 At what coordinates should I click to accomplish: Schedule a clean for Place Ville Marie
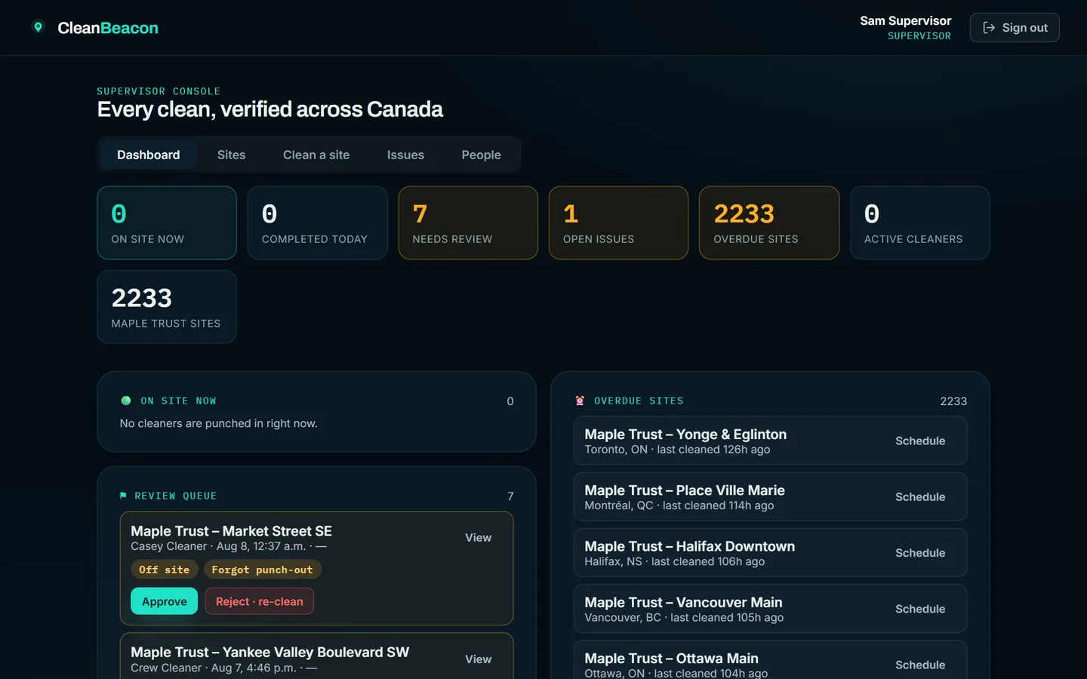920,496
